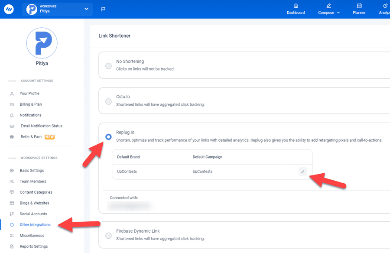The width and height of the screenshot is (390, 253).
Task: Click the Social Accounts branch icon
Action: click(x=12, y=214)
